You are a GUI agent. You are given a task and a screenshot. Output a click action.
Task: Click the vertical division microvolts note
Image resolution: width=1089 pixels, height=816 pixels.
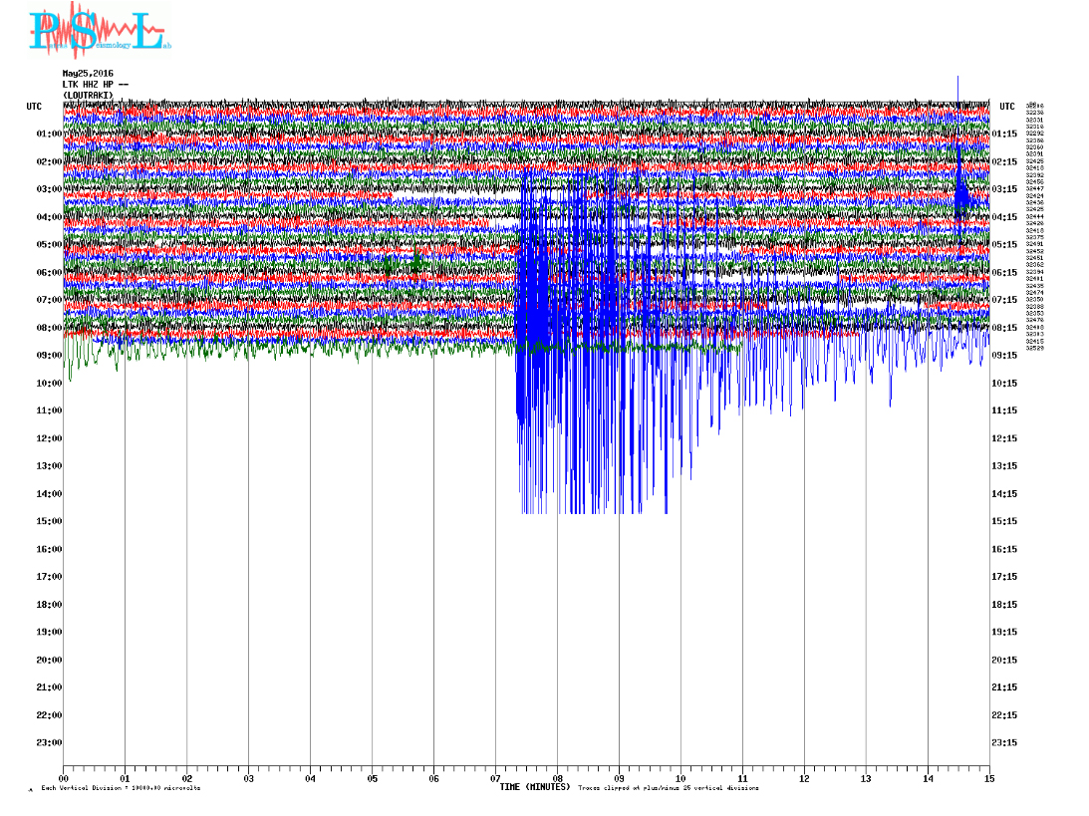click(x=121, y=788)
